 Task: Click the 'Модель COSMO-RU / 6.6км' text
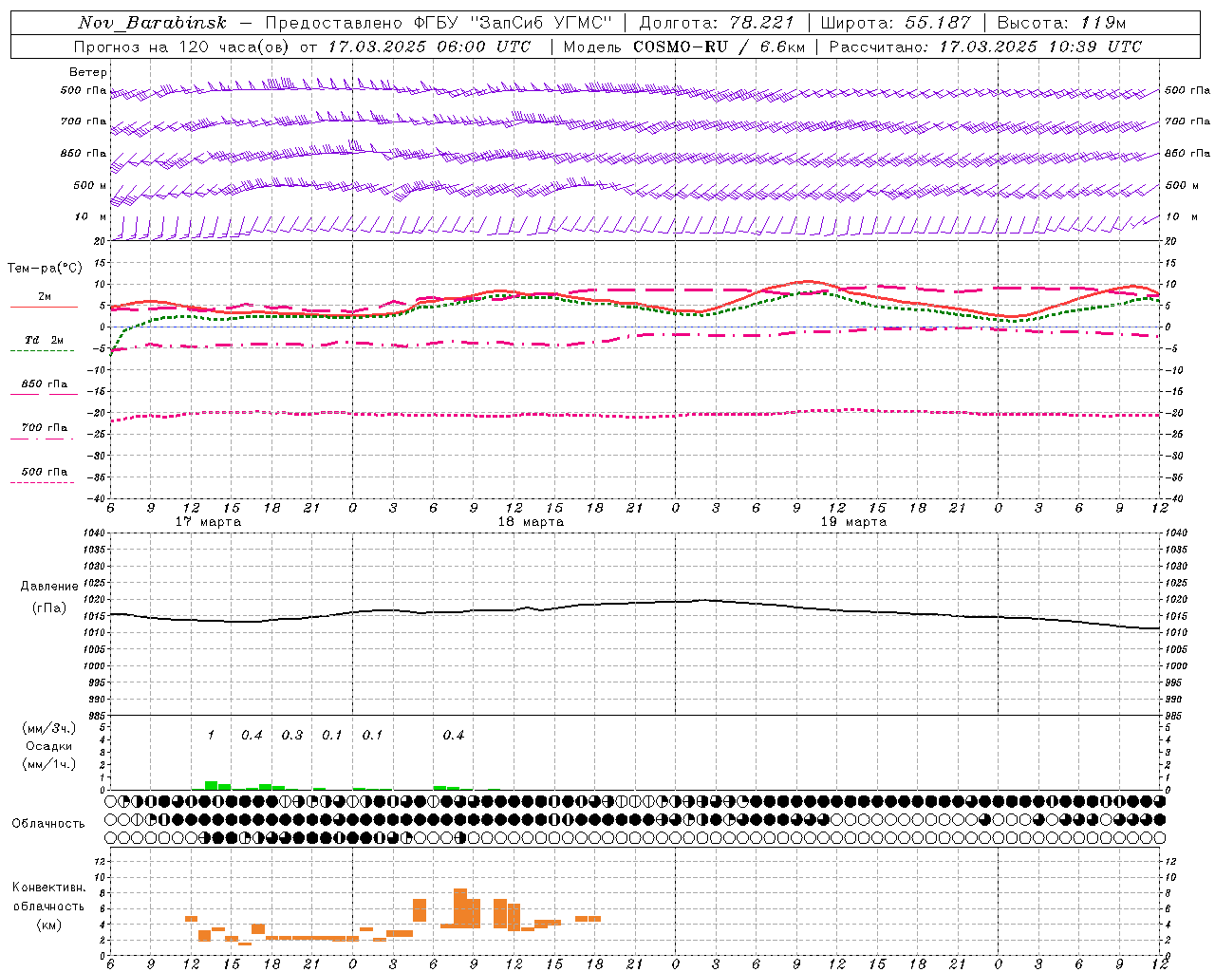683,47
